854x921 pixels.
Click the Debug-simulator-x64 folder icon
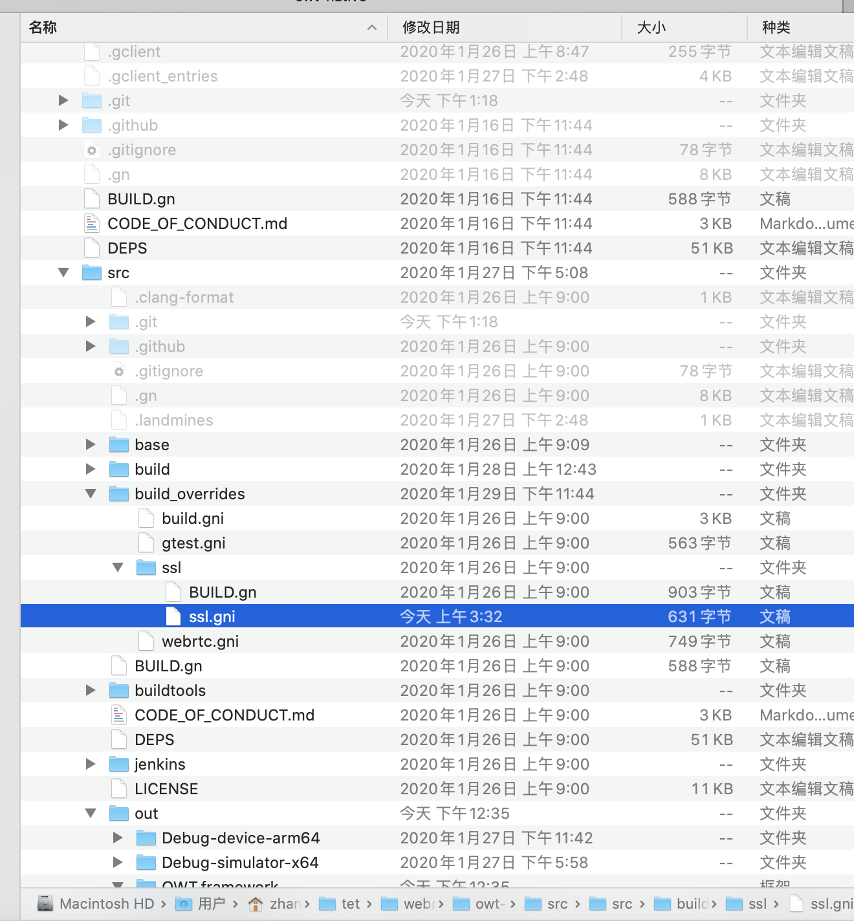[x=146, y=862]
